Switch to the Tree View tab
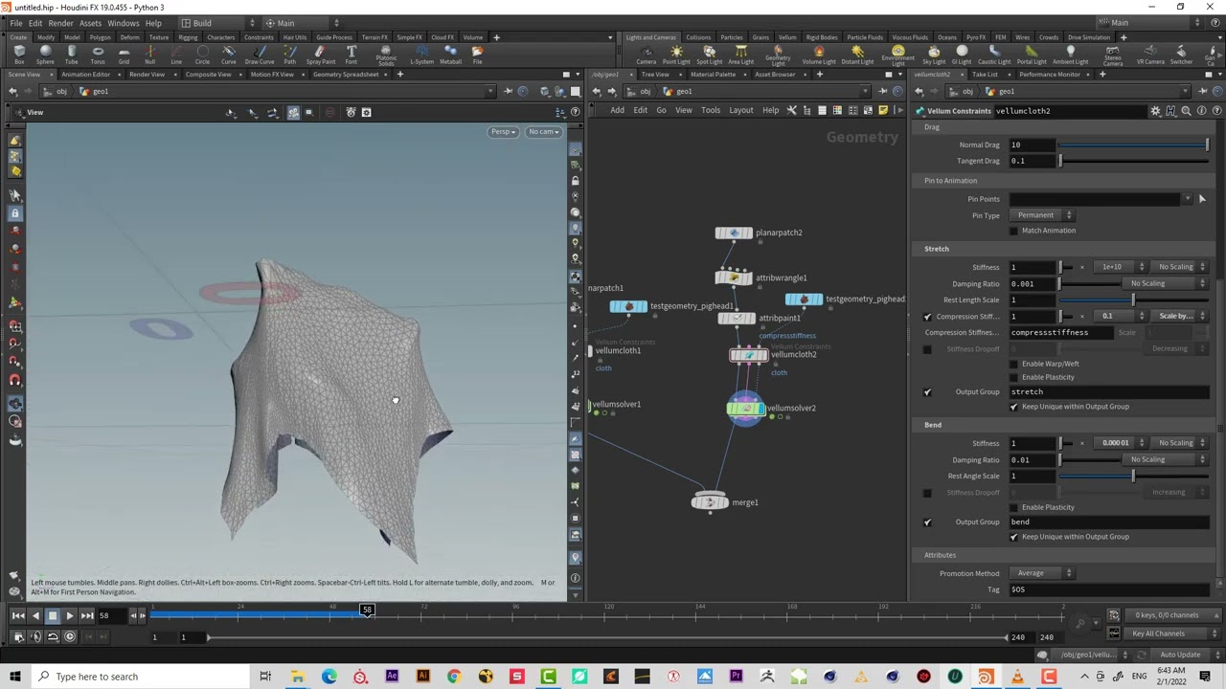 [655, 75]
